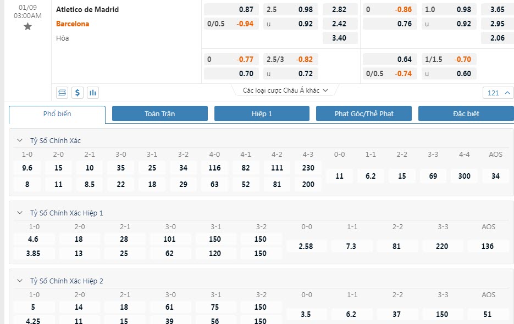Image resolution: width=514 pixels, height=324 pixels.
Task: Open the bar chart statistics icon
Action: coord(93,93)
